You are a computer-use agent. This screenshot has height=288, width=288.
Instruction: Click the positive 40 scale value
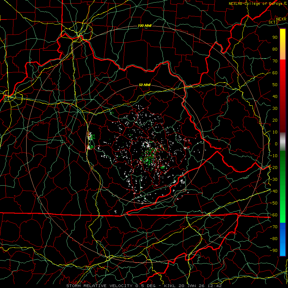click(x=275, y=96)
